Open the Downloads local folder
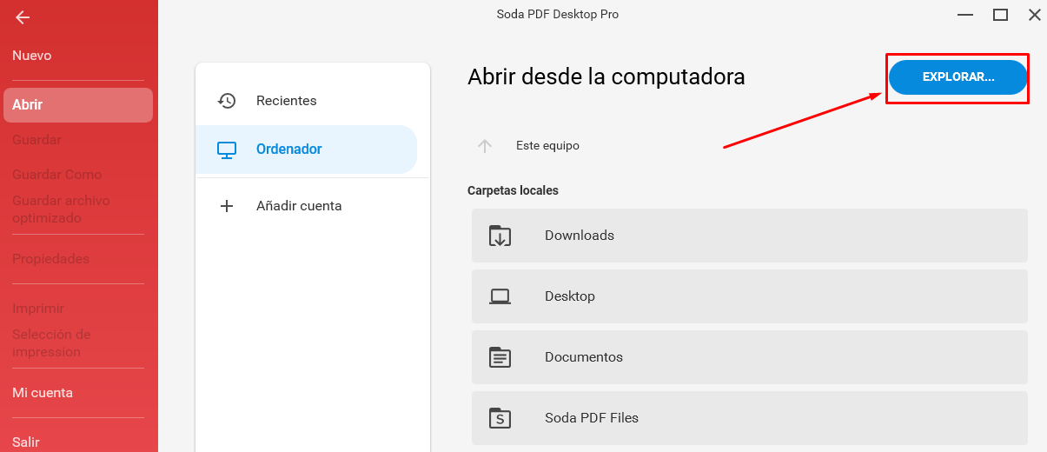The width and height of the screenshot is (1047, 452). (x=750, y=236)
